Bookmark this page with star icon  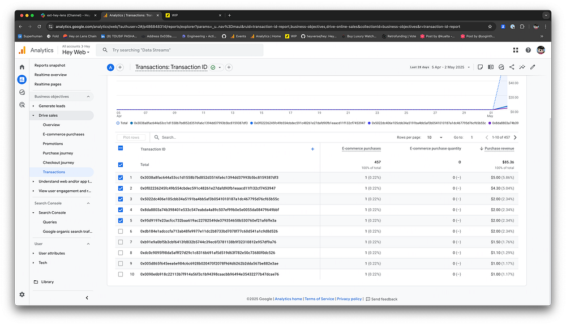(490, 27)
